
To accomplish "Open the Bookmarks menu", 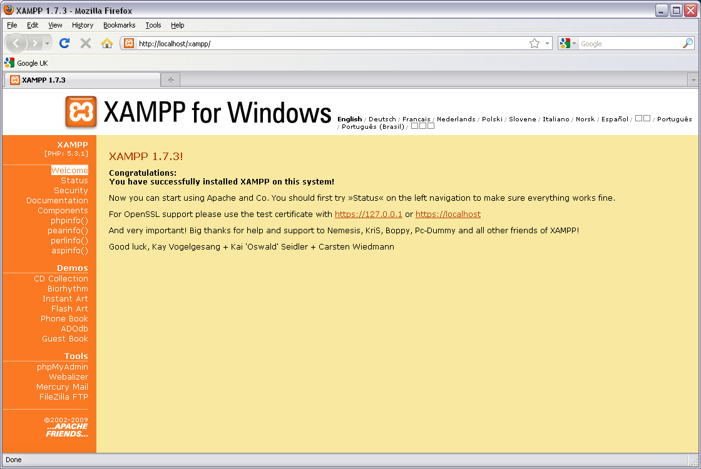I will coord(119,25).
